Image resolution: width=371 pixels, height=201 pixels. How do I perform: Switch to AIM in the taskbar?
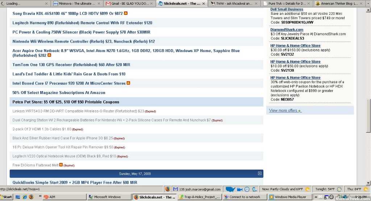[x=64, y=197]
